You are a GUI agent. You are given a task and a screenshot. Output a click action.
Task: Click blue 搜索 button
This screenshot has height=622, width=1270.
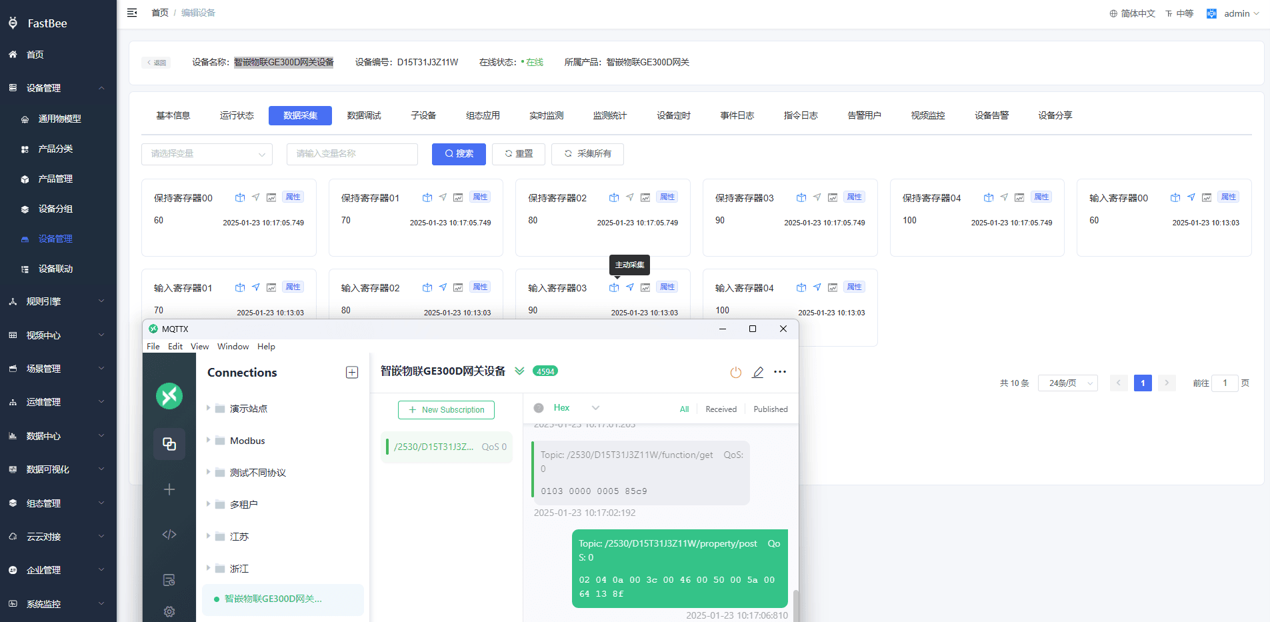point(459,154)
